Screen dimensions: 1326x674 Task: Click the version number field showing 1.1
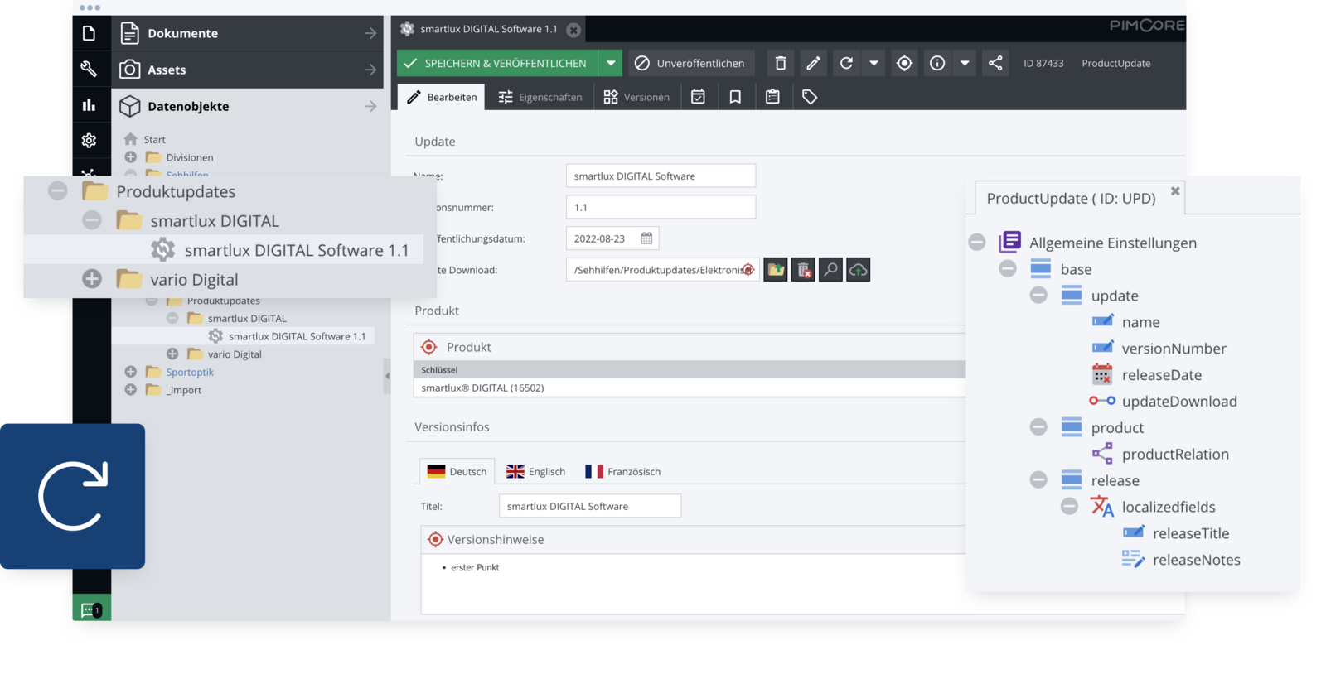(x=661, y=207)
